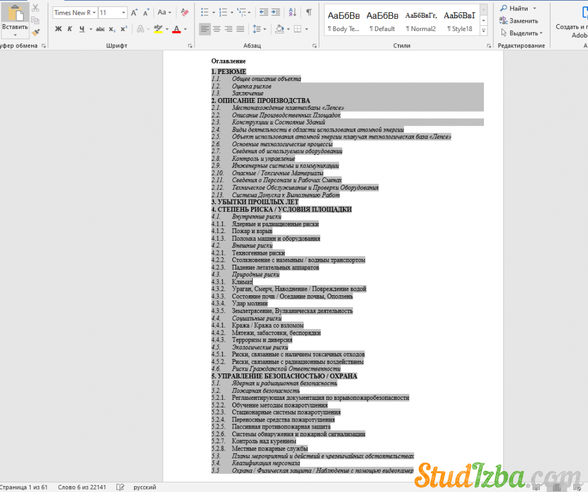
Task: Open the clipboard group dialog launcher
Action: click(44, 46)
